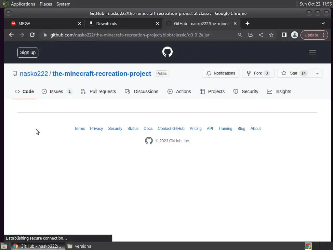Open the Issues tab

coord(57,91)
